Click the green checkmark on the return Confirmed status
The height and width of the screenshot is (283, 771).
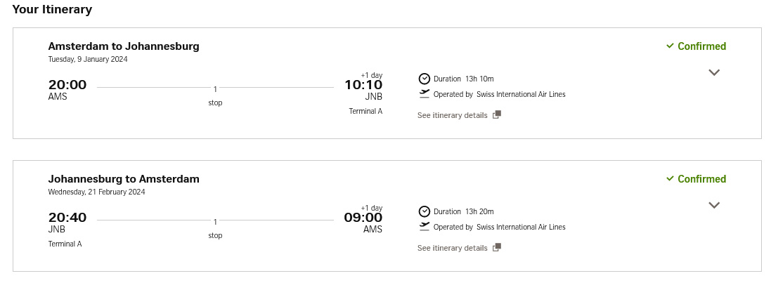pos(670,178)
